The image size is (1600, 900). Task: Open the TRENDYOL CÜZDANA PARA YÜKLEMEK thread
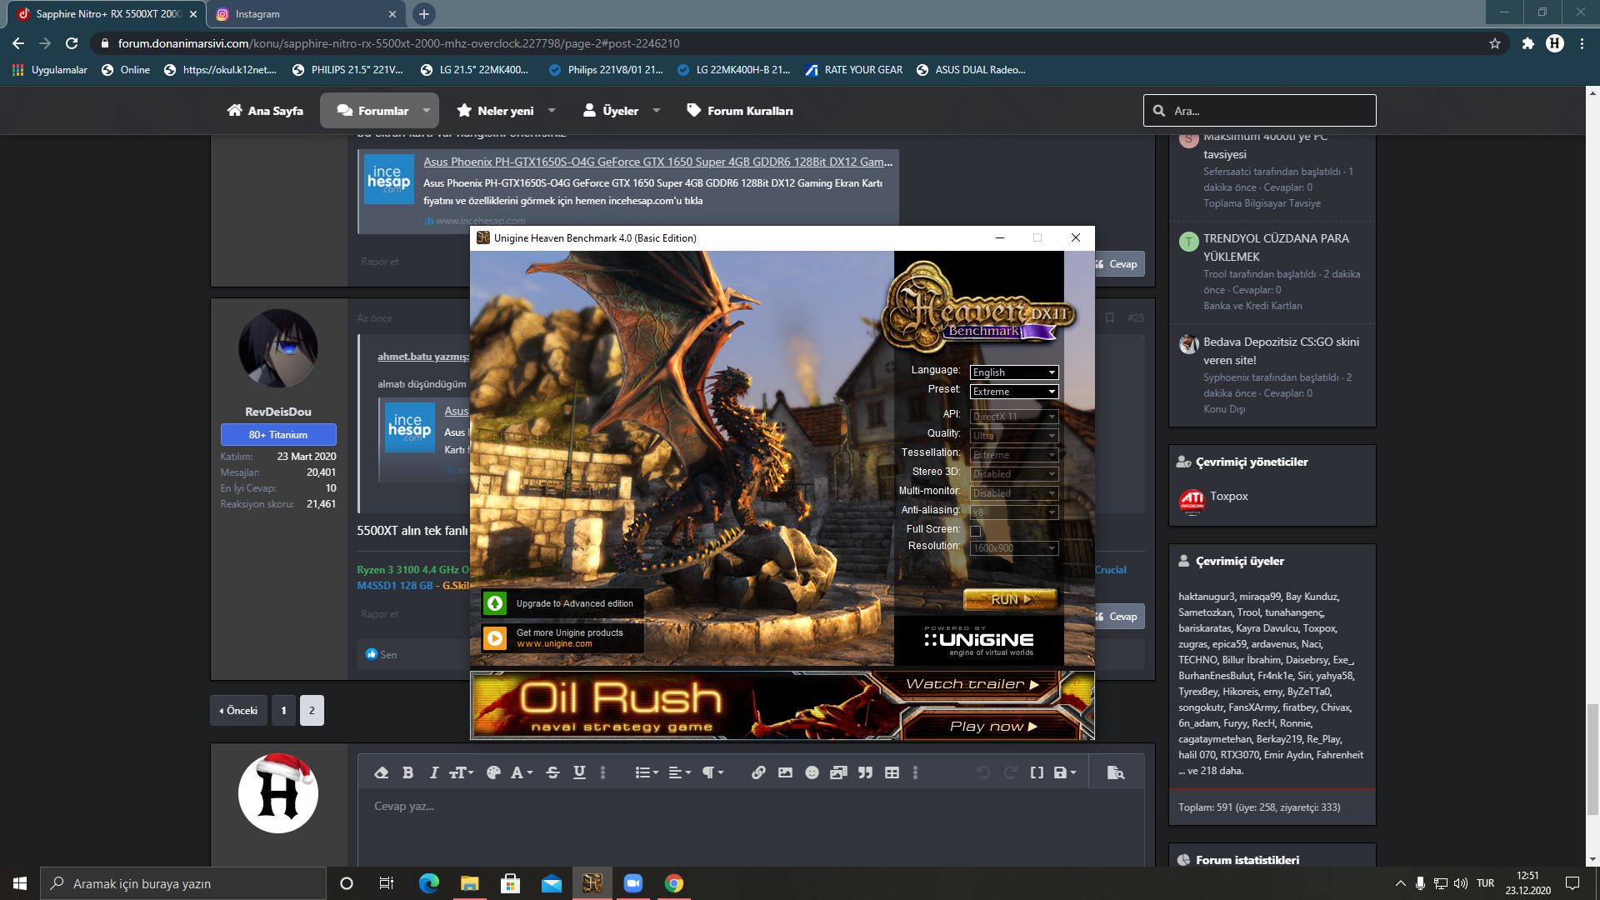pos(1276,247)
